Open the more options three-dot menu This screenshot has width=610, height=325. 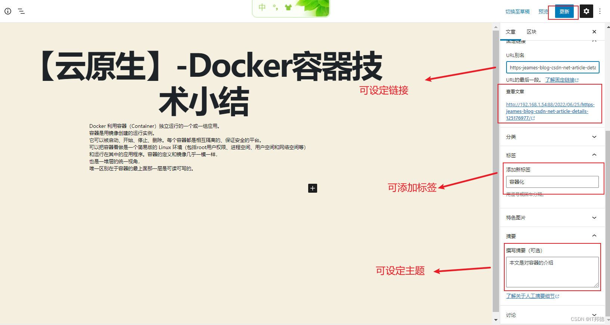point(600,11)
